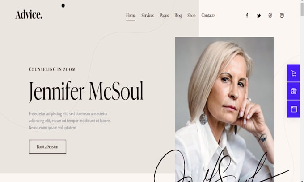This screenshot has height=182, width=304.
Task: Open the Facebook social icon
Action: pos(247,16)
